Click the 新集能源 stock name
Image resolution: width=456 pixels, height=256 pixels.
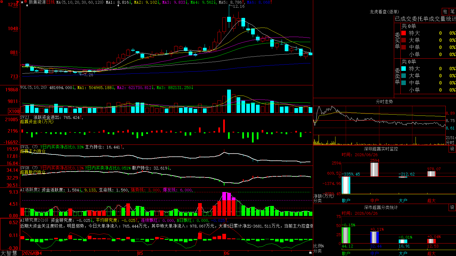[37, 2]
